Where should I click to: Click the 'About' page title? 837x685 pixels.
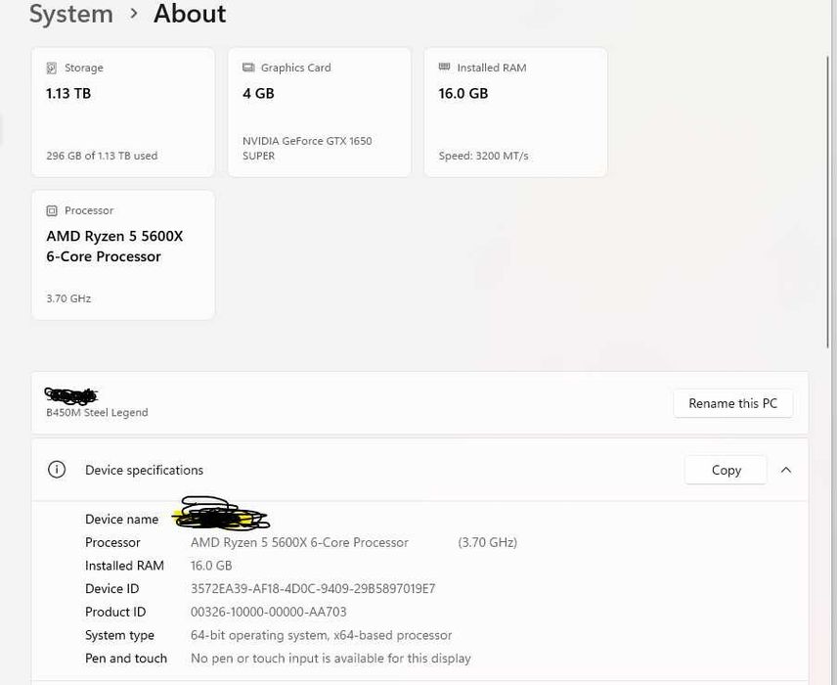click(190, 14)
